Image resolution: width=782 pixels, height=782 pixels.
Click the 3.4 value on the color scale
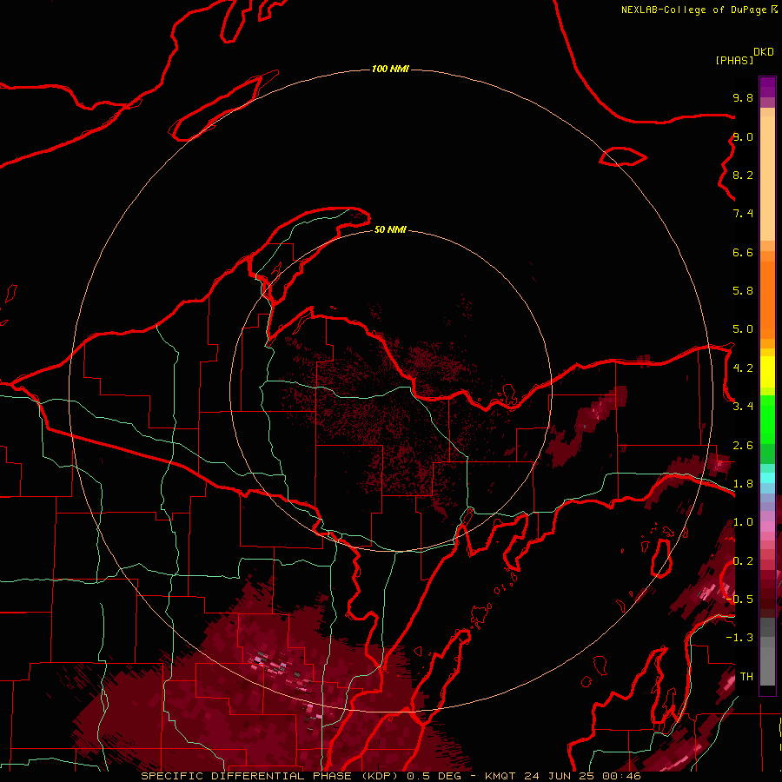(x=743, y=407)
